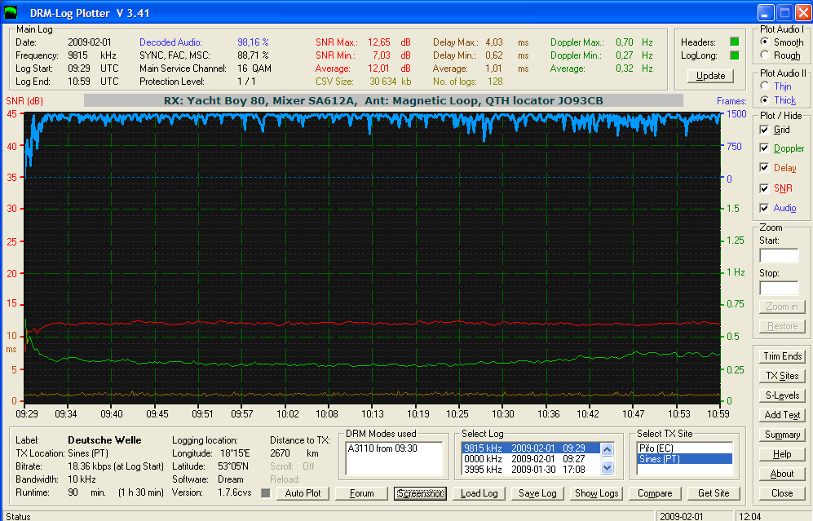This screenshot has width=813, height=521.
Task: Click the Show Logs button
Action: [596, 493]
